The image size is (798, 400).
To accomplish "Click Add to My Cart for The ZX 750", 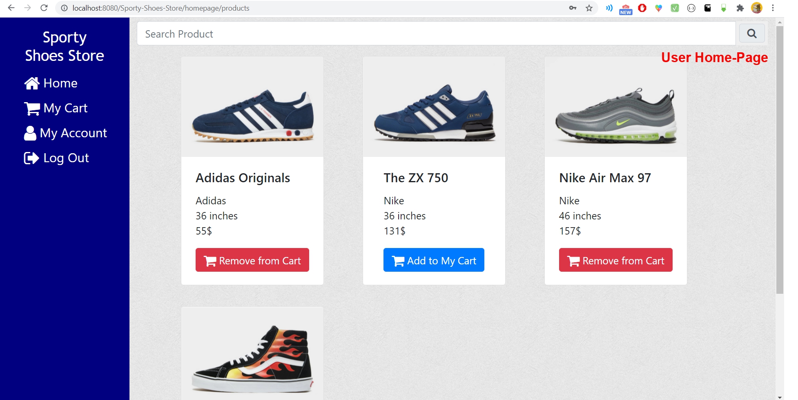I will point(433,260).
